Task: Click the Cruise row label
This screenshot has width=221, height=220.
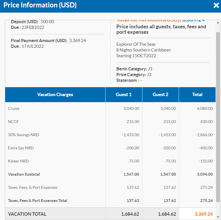Action: 14,108
